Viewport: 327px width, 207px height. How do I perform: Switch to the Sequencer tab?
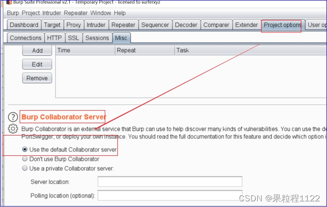point(155,25)
